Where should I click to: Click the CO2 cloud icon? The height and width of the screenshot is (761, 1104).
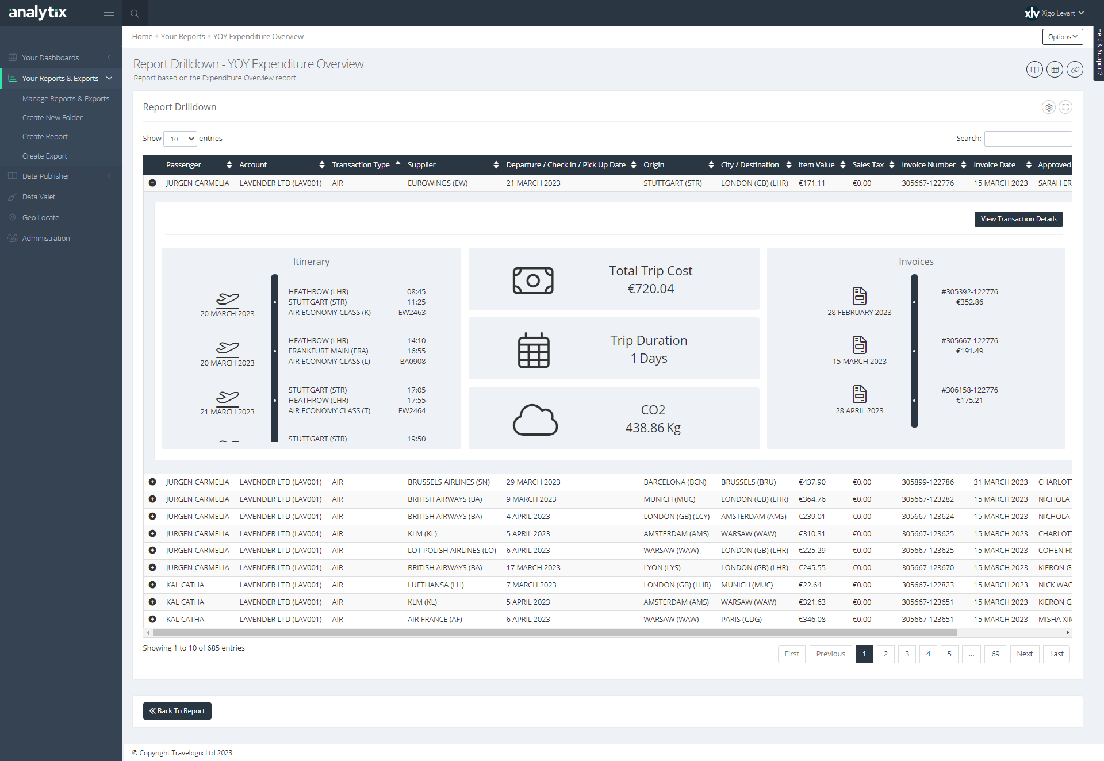535,420
